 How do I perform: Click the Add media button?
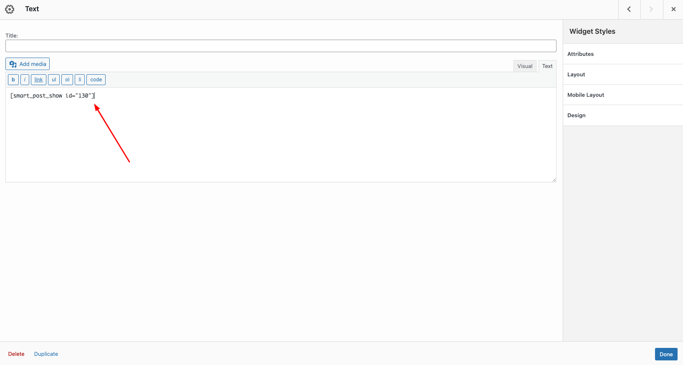(28, 64)
